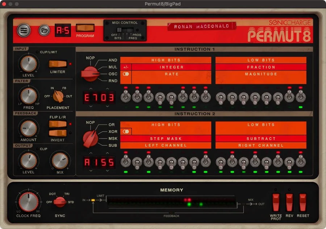Click the +/- sign box in Instruction 1
The height and width of the screenshot is (229, 326).
(x=126, y=67)
